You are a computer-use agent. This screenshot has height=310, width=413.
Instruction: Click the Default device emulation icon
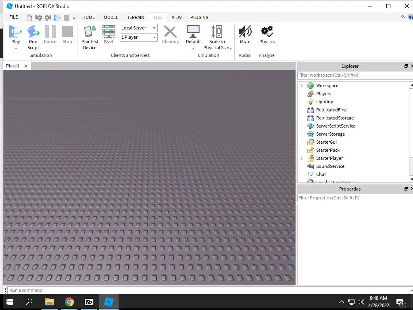[x=193, y=31]
